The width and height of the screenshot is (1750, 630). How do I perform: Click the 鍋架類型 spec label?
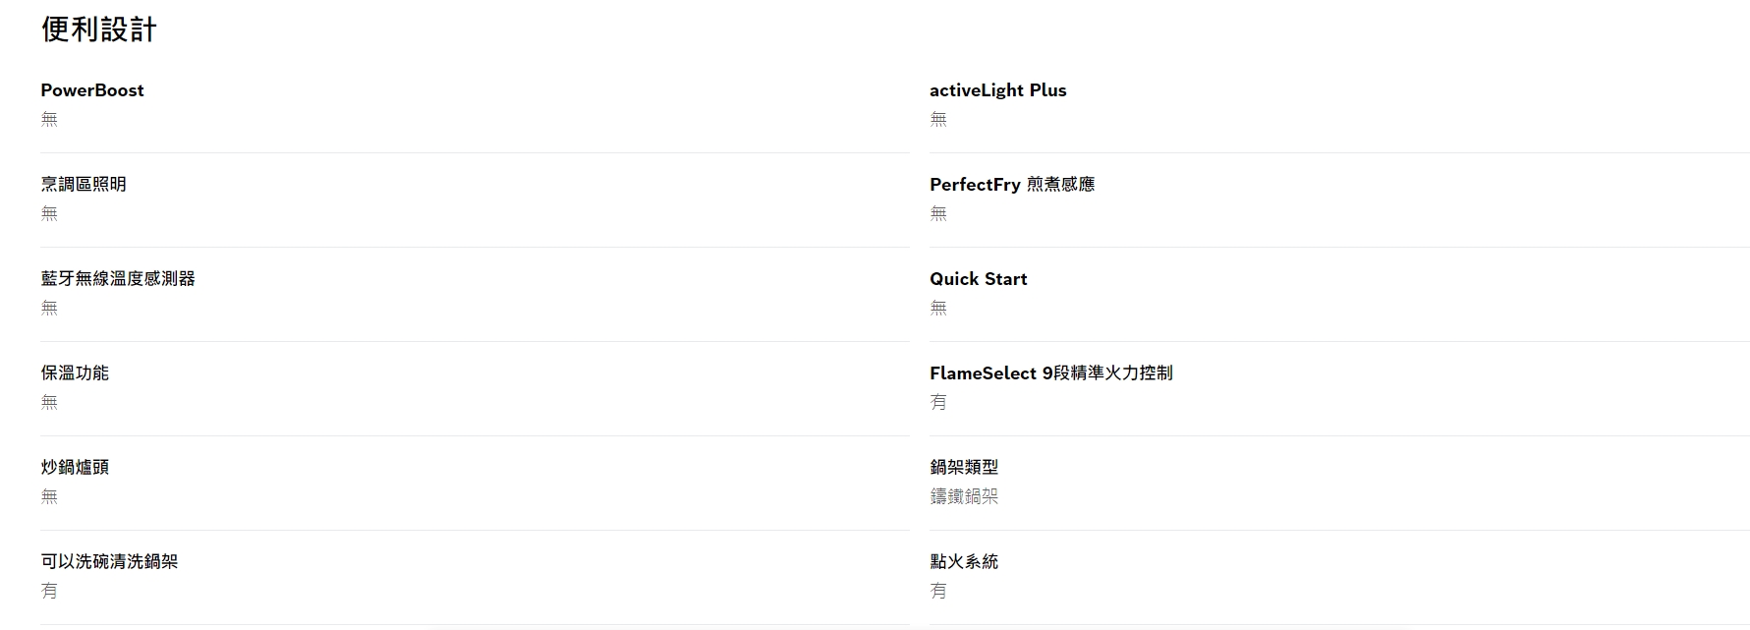964,468
